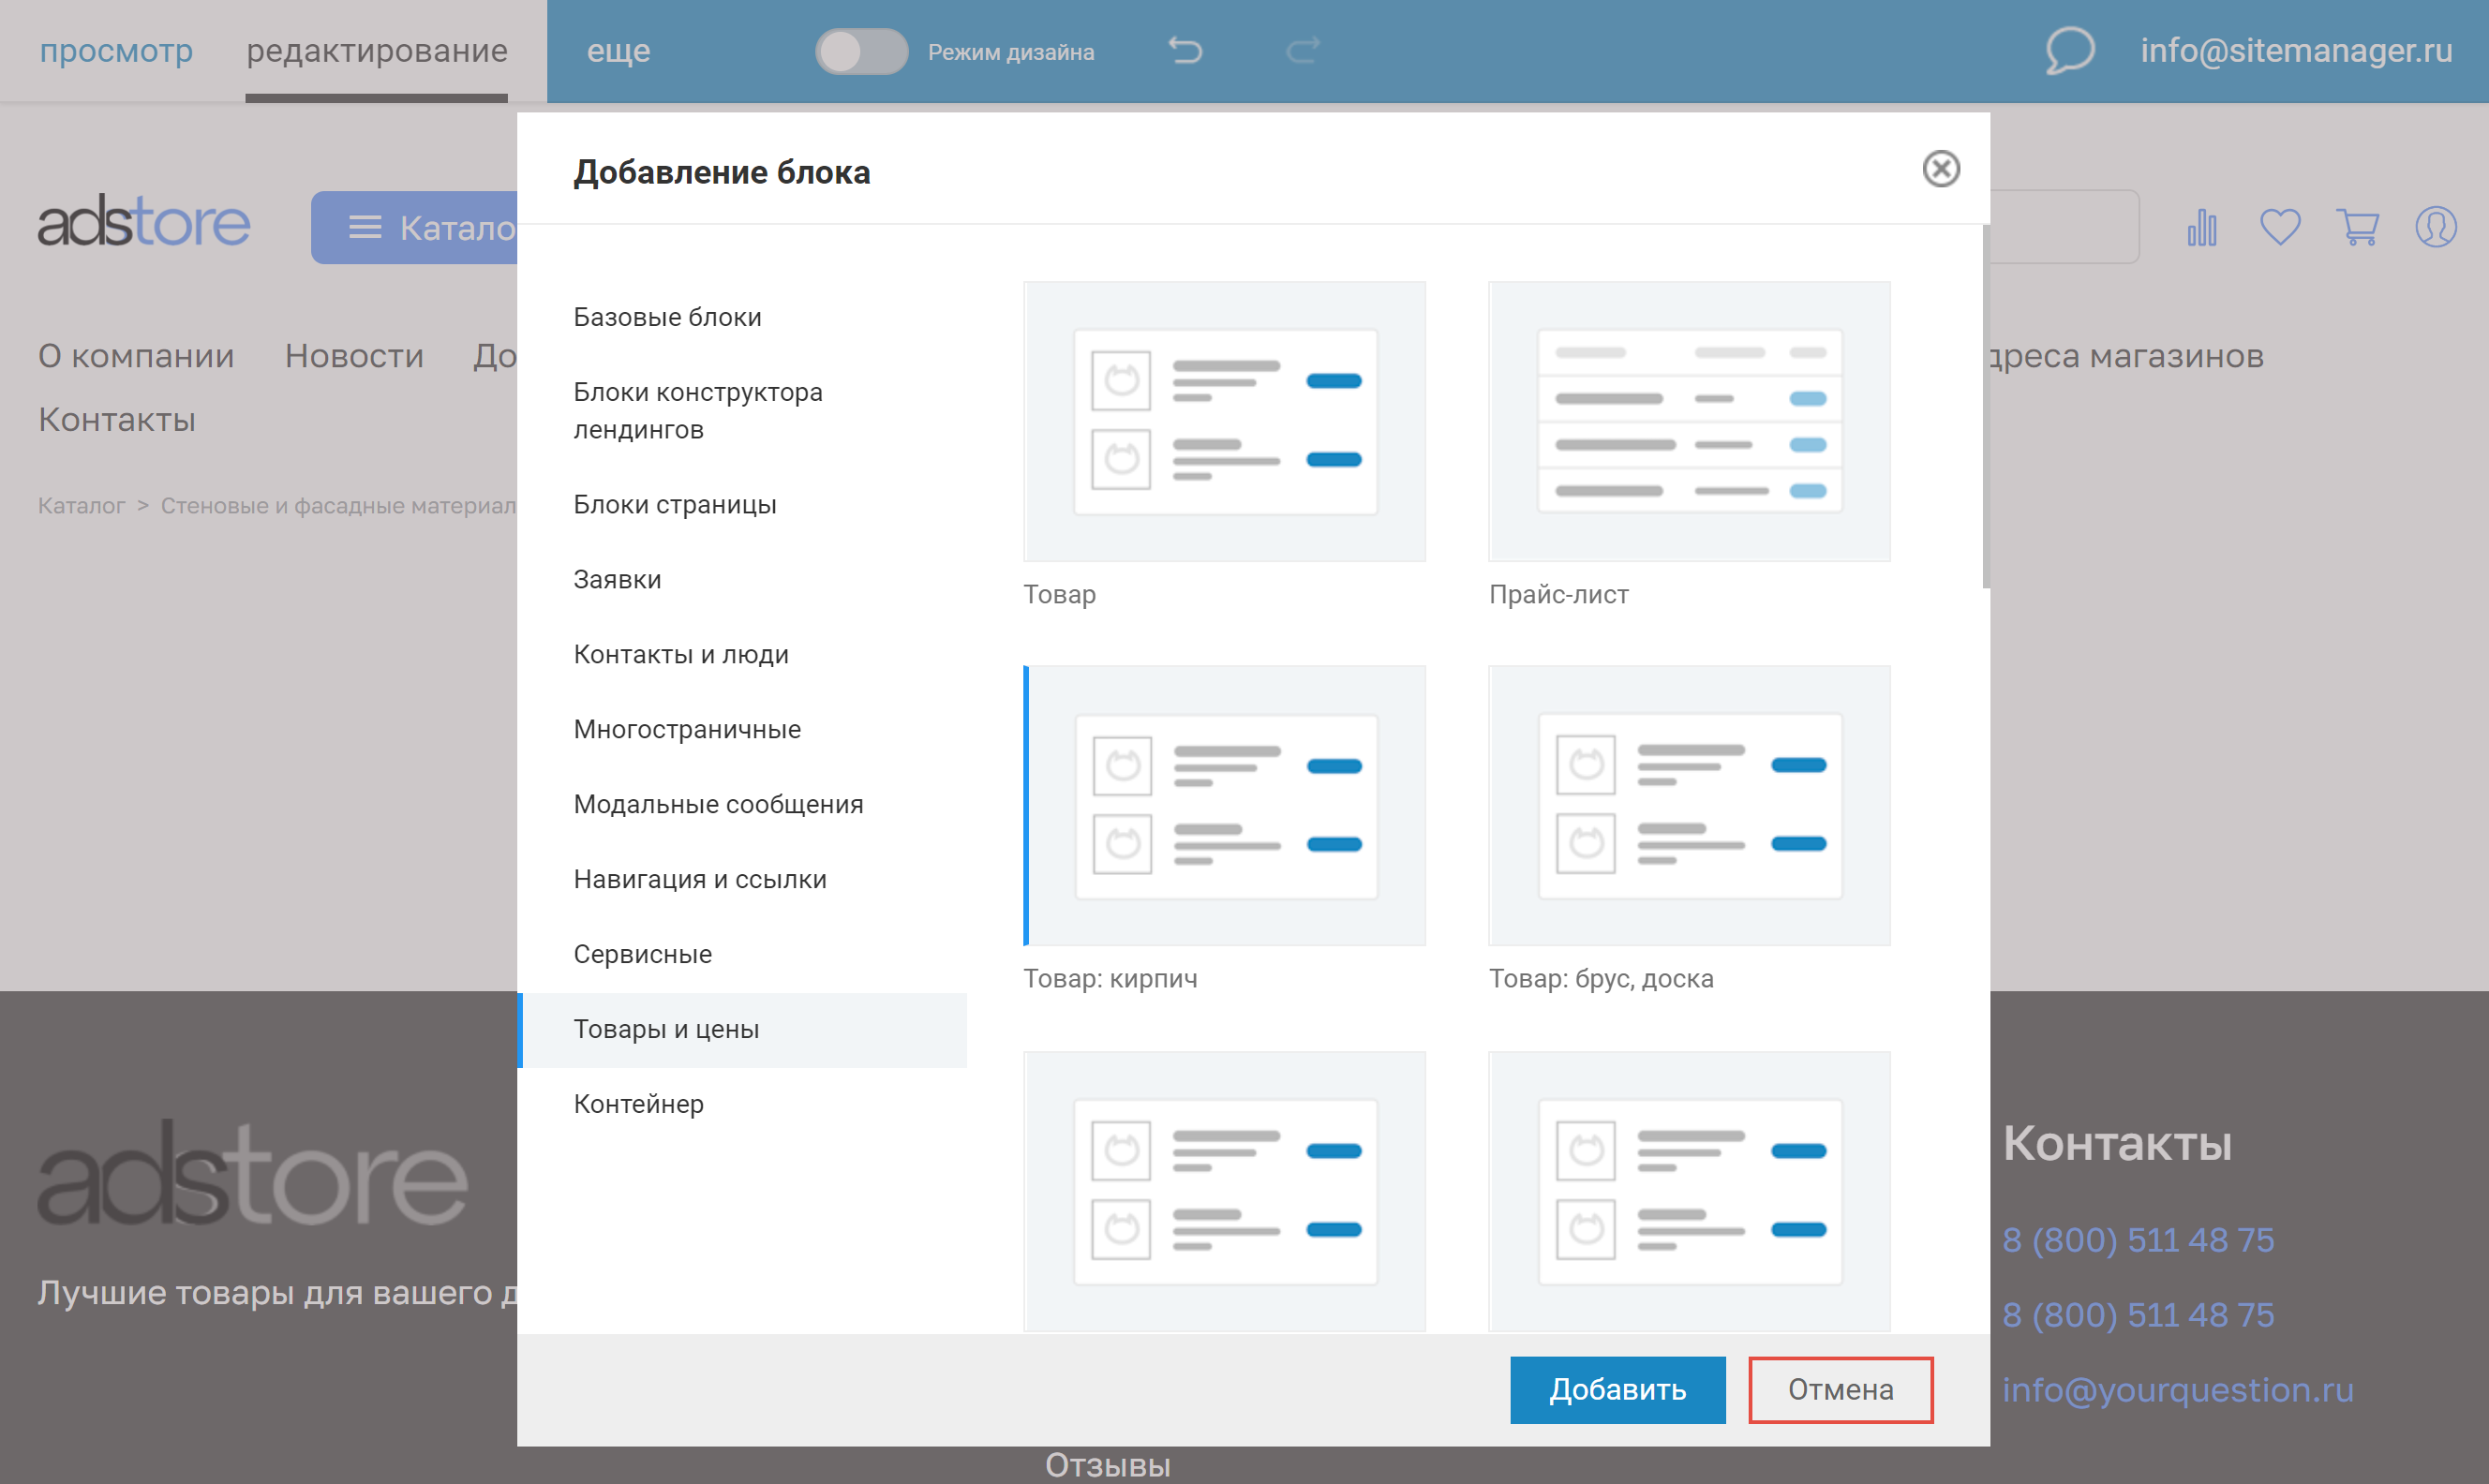The width and height of the screenshot is (2489, 1484).
Task: Click the undo arrow icon
Action: tap(1185, 50)
